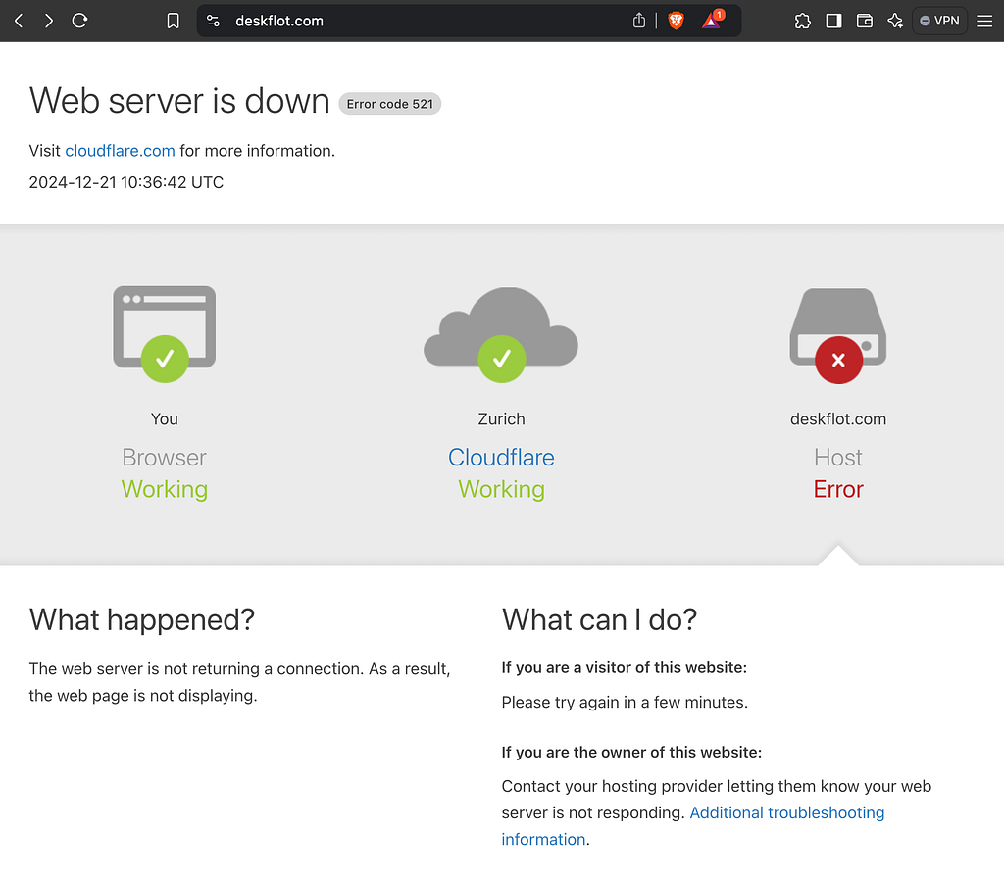Reload the deskflot.com page

coord(79,22)
